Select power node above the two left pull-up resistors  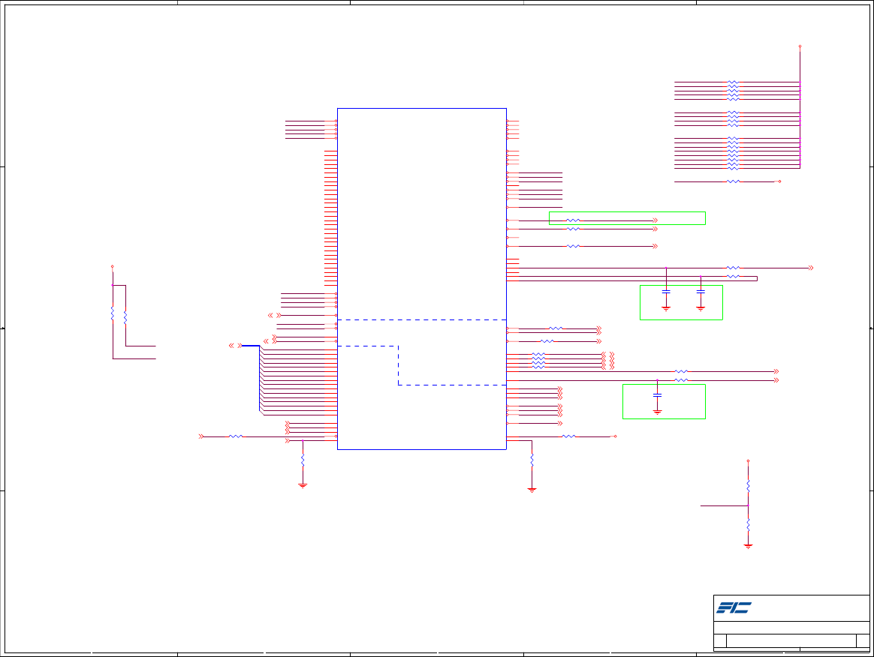coord(112,267)
